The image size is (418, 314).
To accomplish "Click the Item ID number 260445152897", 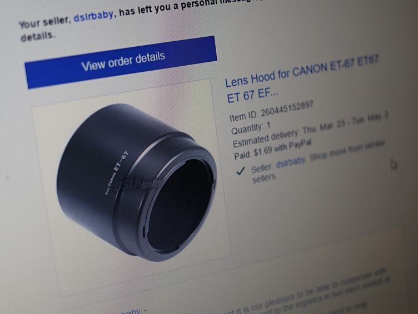I will 287,109.
